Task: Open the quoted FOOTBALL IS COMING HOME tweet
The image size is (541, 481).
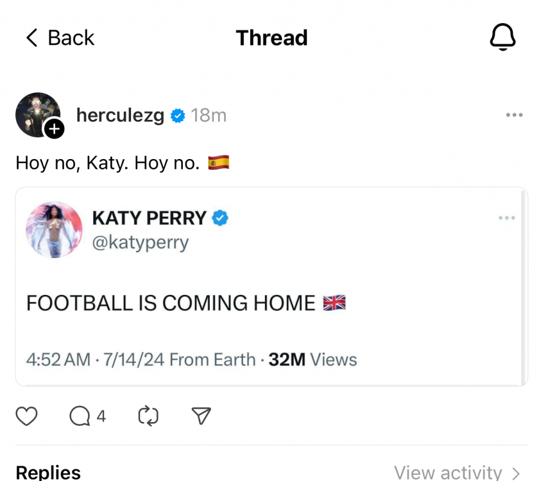Action: click(186, 303)
